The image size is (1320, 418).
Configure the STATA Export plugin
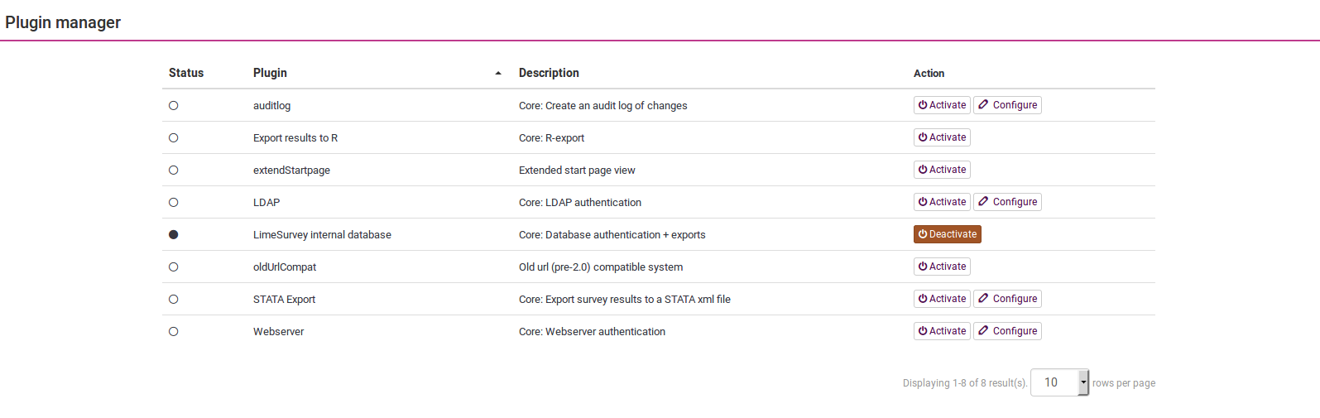[x=1007, y=299]
